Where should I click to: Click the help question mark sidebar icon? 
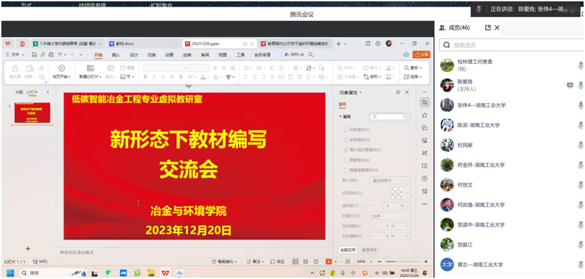[424, 178]
